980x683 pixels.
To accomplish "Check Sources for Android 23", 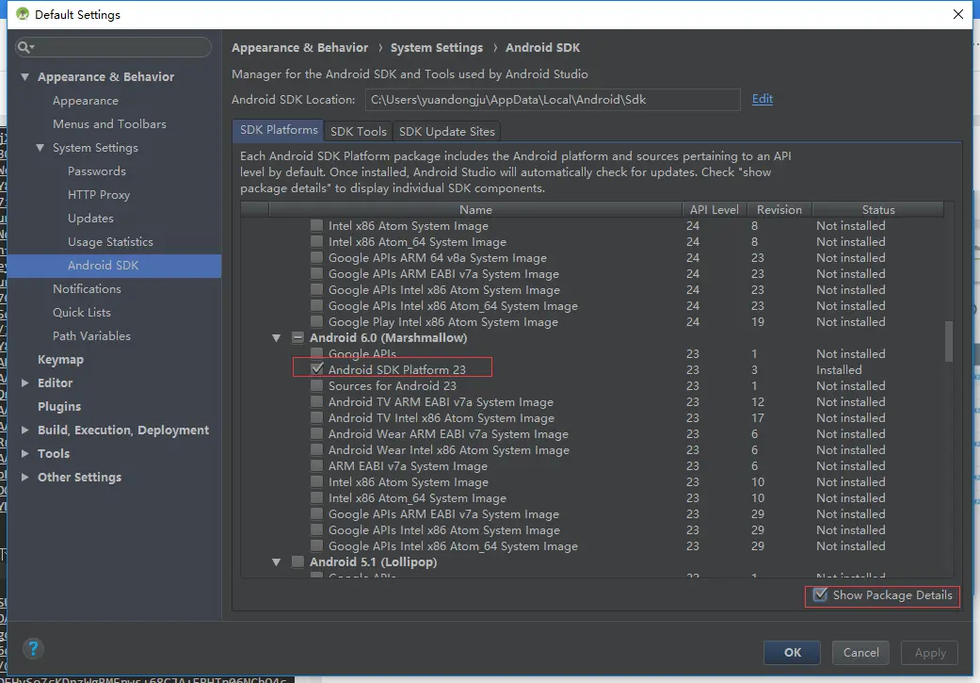I will [x=317, y=385].
